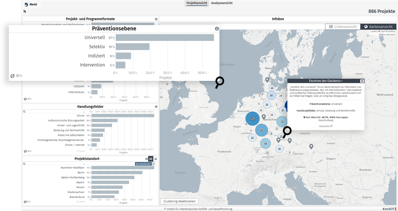Expand Facetten des Glaubens title chevron
The height and width of the screenshot is (211, 398).
pos(342,81)
